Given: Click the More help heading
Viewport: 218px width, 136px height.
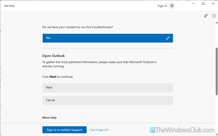Looking at the screenshot, I should (49, 118).
